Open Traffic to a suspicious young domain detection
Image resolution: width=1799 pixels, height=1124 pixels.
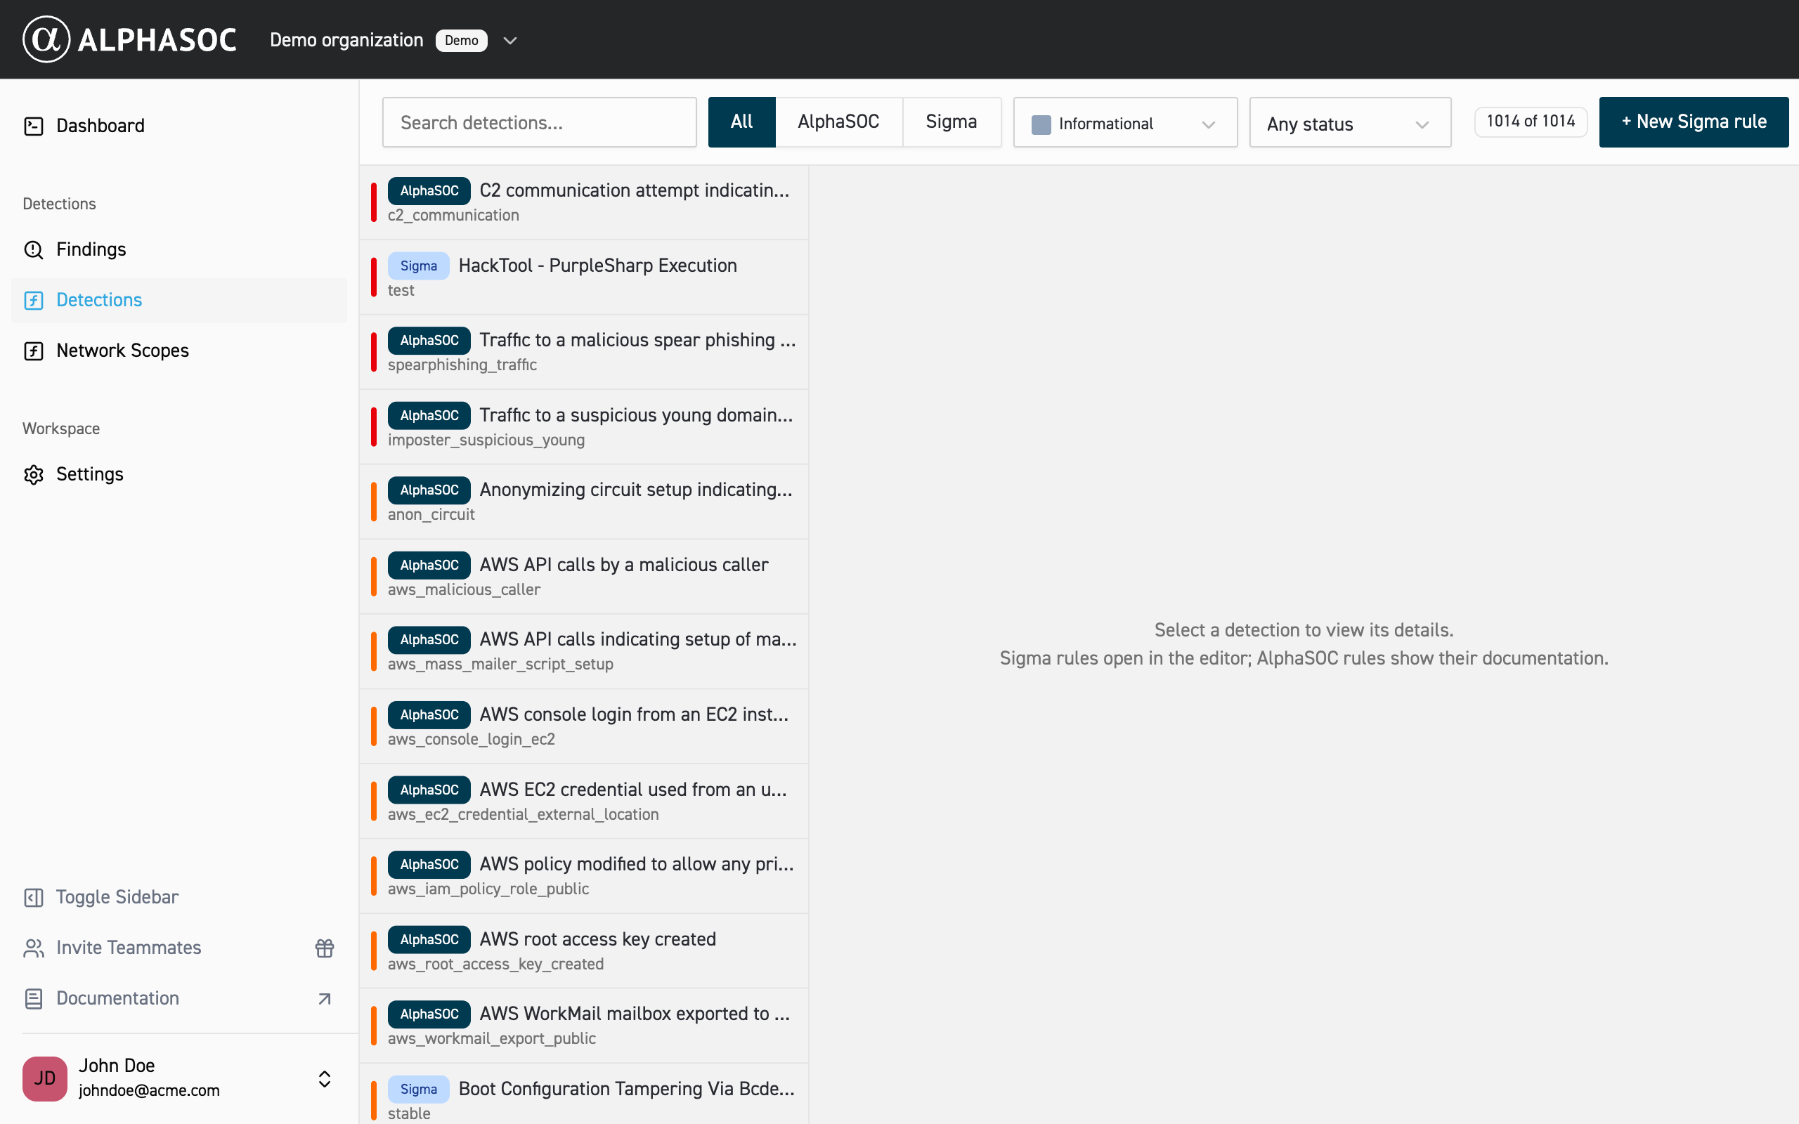(x=584, y=426)
